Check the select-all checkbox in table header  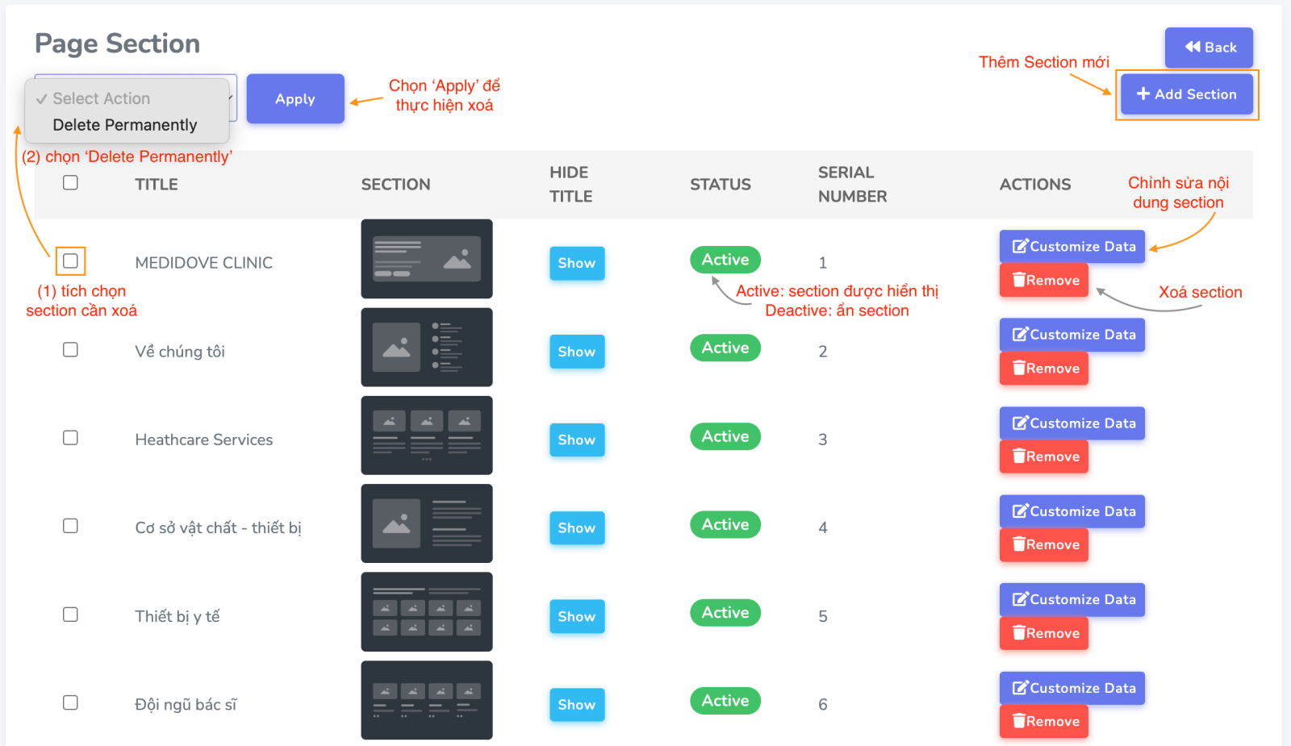[x=71, y=183]
